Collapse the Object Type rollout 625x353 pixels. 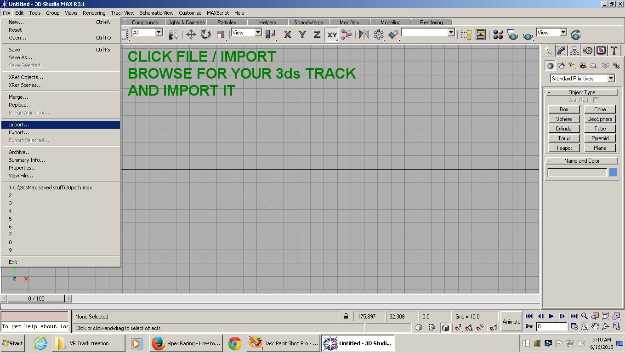(x=581, y=92)
